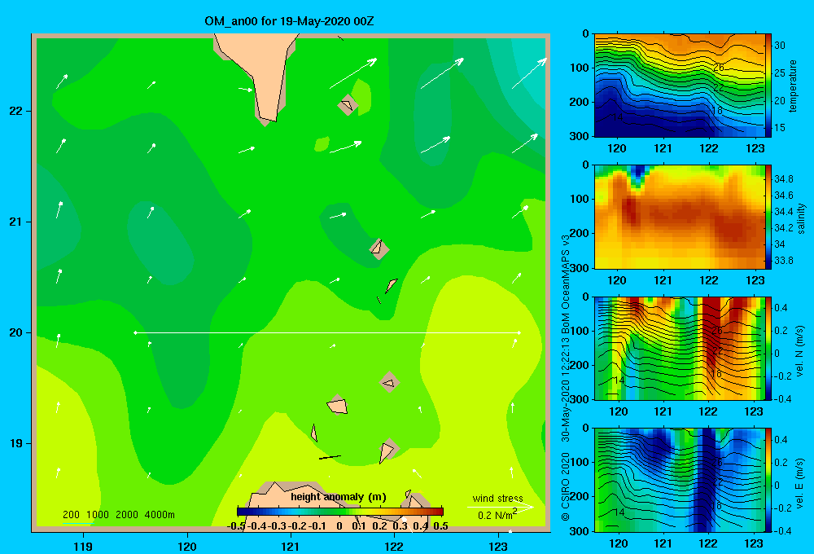The height and width of the screenshot is (554, 814).
Task: Click the temperature color scale bar
Action: click(768, 86)
